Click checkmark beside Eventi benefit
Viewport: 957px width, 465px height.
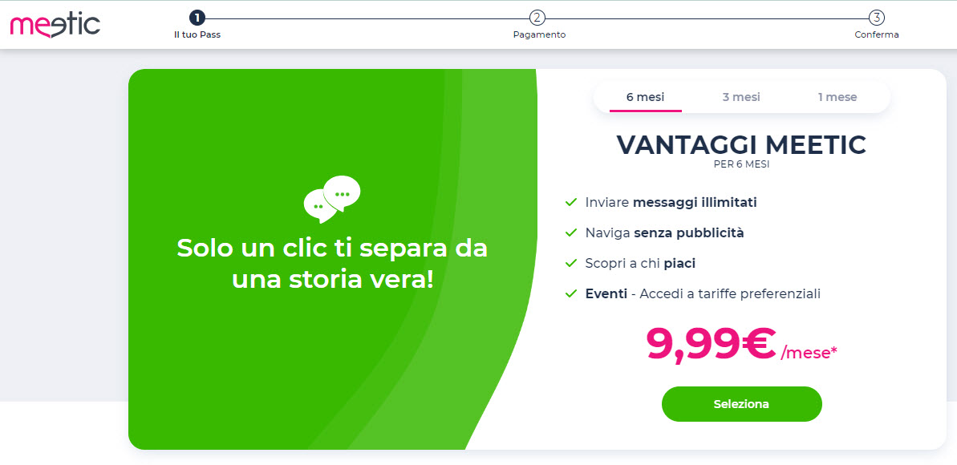pyautogui.click(x=571, y=293)
